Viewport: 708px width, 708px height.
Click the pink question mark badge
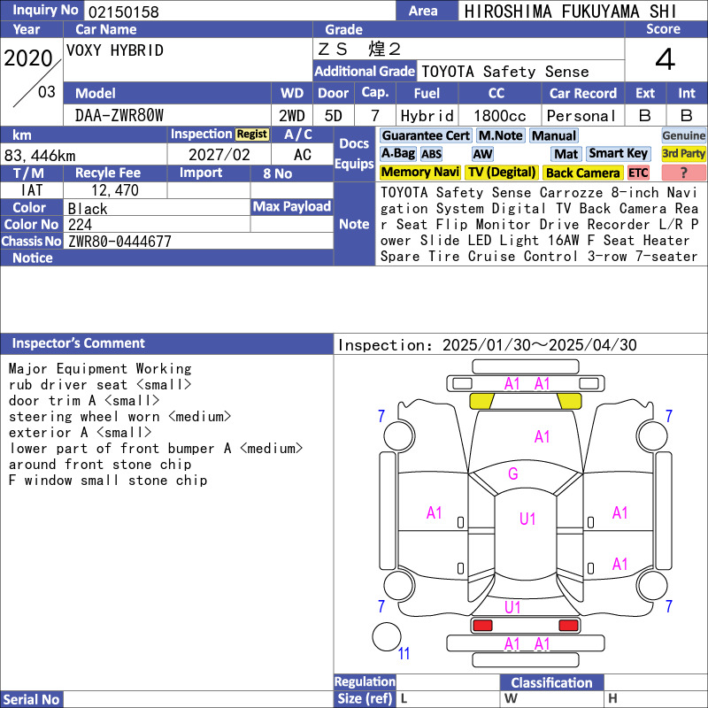point(683,173)
